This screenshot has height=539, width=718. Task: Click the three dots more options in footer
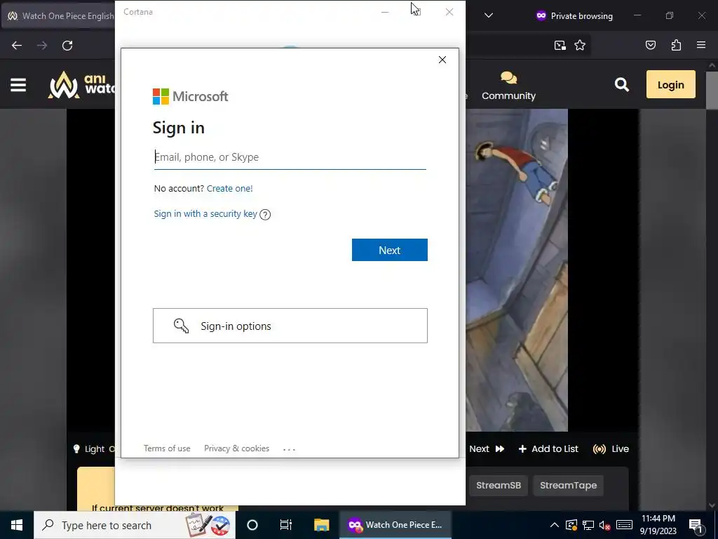289,450
